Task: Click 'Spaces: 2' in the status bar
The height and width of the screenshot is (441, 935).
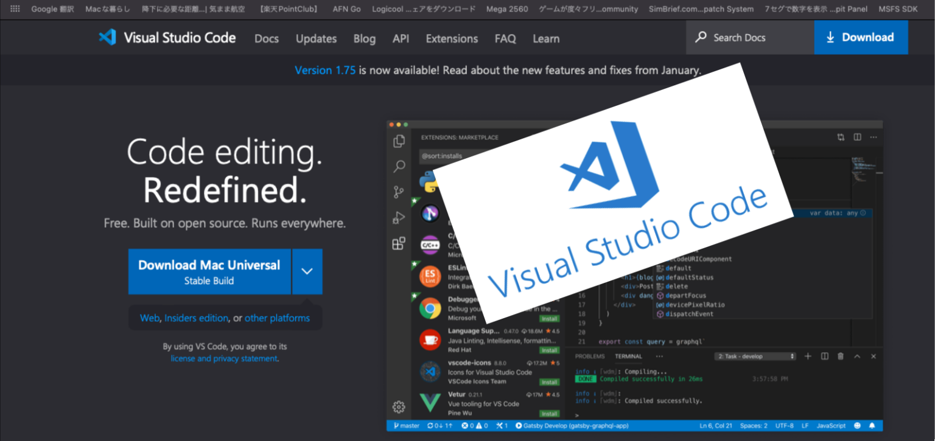Action: click(x=754, y=426)
